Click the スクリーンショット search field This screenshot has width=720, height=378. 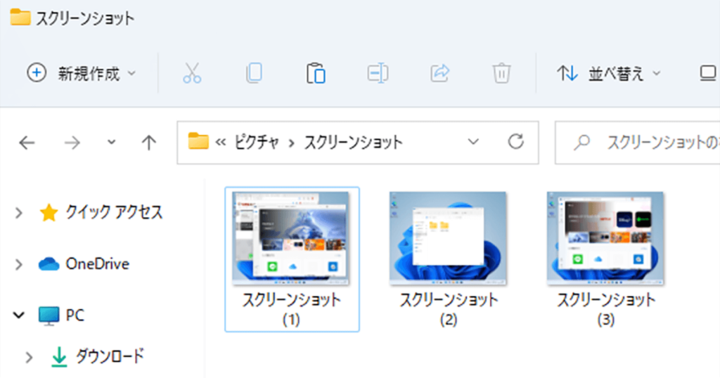pos(637,143)
